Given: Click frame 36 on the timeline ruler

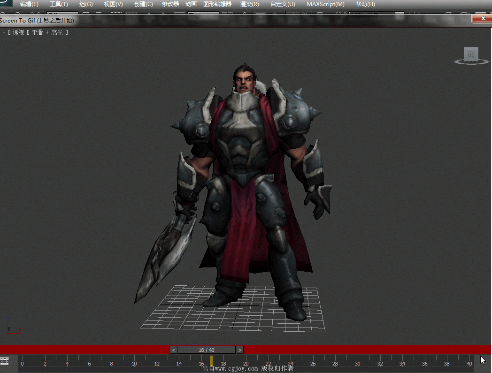Looking at the screenshot, I should (424, 364).
